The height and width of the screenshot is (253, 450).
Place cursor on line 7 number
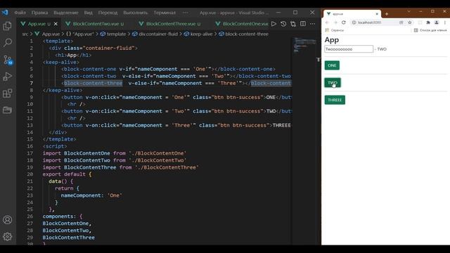pyautogui.click(x=31, y=83)
